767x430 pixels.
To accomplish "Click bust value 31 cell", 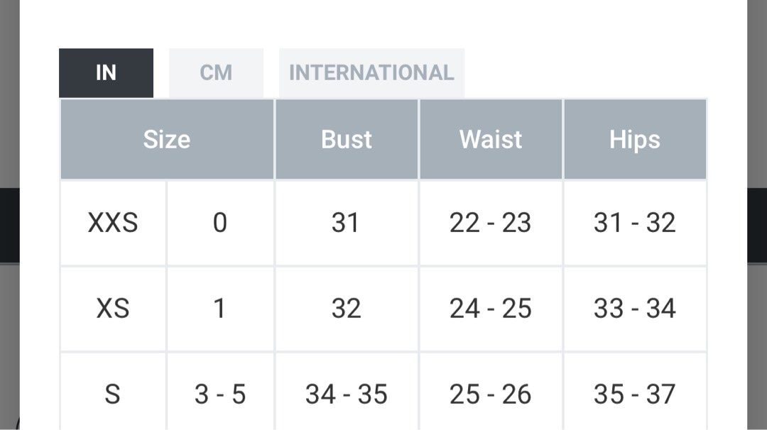I will (x=347, y=223).
